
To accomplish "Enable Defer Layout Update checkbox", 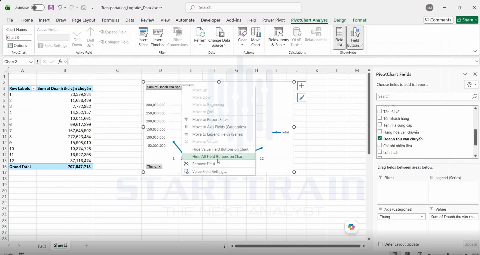I will [x=380, y=244].
